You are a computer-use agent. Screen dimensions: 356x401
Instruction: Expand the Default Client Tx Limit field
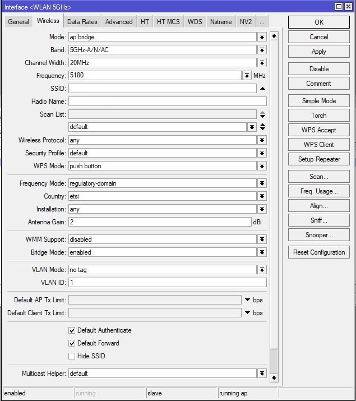click(x=247, y=312)
